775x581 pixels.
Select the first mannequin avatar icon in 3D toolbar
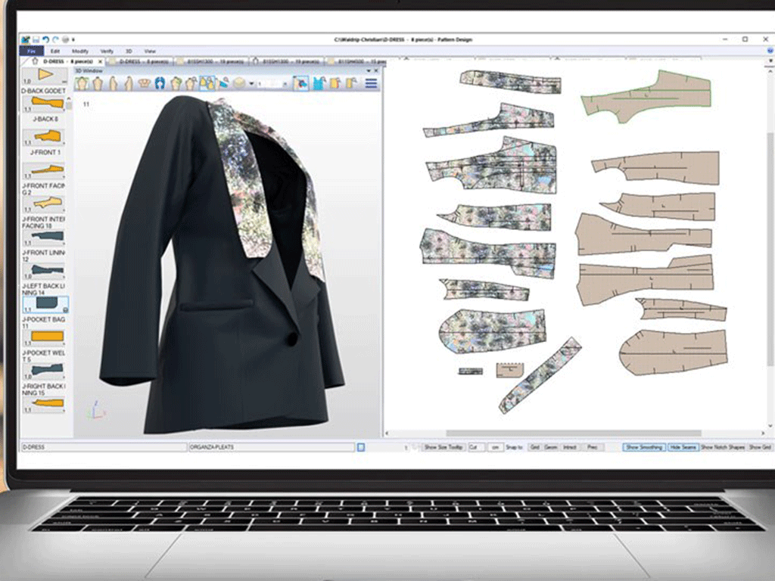(80, 85)
